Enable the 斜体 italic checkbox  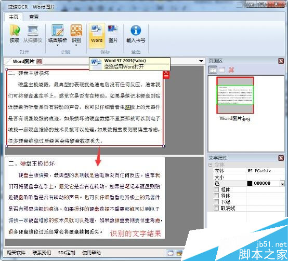pyautogui.click(x=216, y=196)
